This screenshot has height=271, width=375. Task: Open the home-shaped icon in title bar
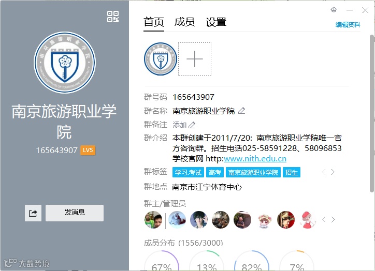pyautogui.click(x=334, y=9)
